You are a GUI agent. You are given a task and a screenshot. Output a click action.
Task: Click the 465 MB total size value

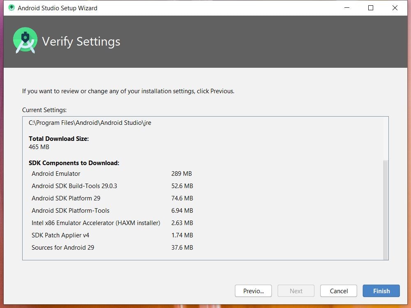[x=39, y=147]
